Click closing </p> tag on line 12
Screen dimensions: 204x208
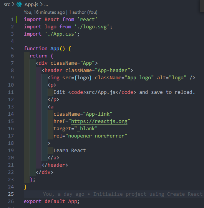click(x=53, y=100)
